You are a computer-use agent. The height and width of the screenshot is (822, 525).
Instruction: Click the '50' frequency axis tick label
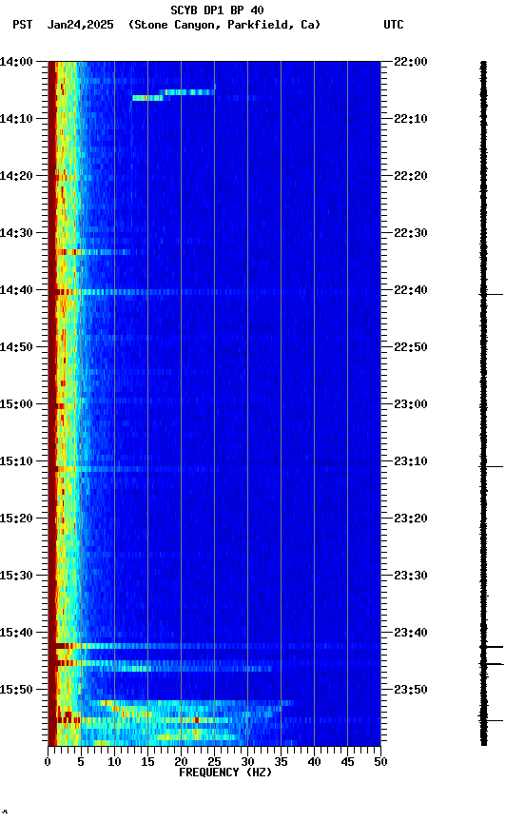380,762
